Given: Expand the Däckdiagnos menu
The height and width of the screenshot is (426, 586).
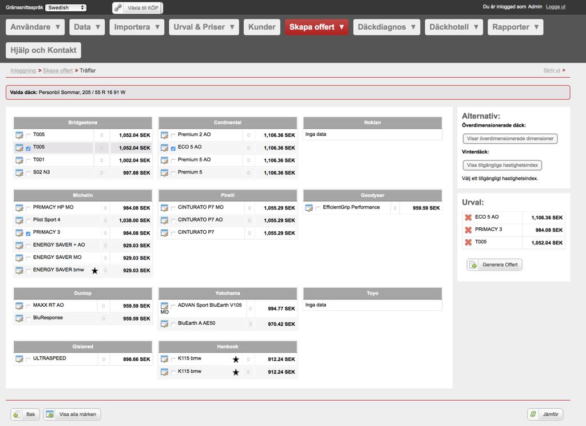Looking at the screenshot, I should pyautogui.click(x=386, y=27).
